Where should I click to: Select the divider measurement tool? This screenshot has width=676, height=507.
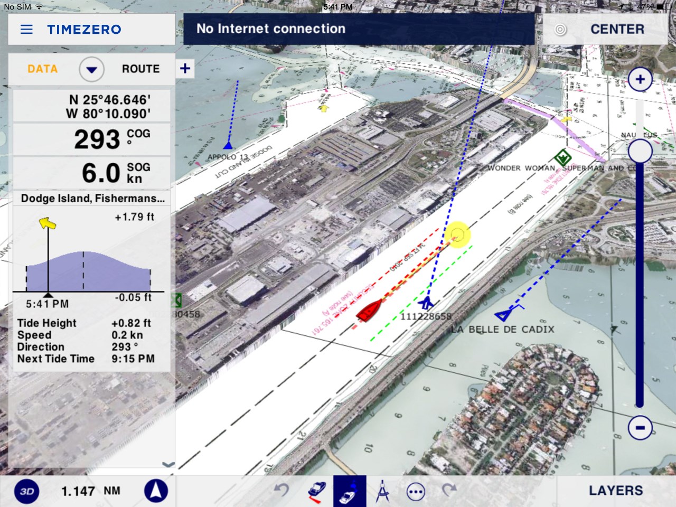tap(382, 491)
